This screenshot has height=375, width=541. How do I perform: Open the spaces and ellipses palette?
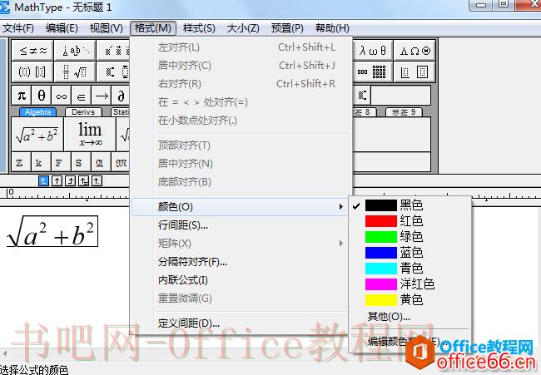point(75,51)
